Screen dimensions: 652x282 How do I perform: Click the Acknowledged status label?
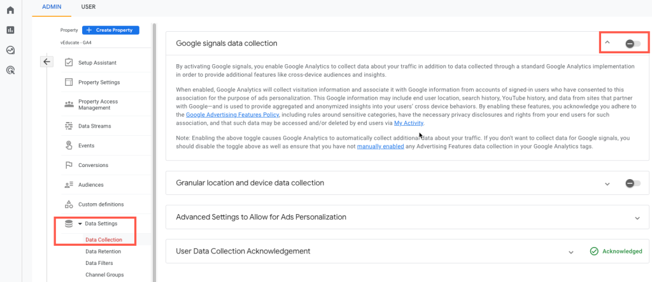(622, 251)
